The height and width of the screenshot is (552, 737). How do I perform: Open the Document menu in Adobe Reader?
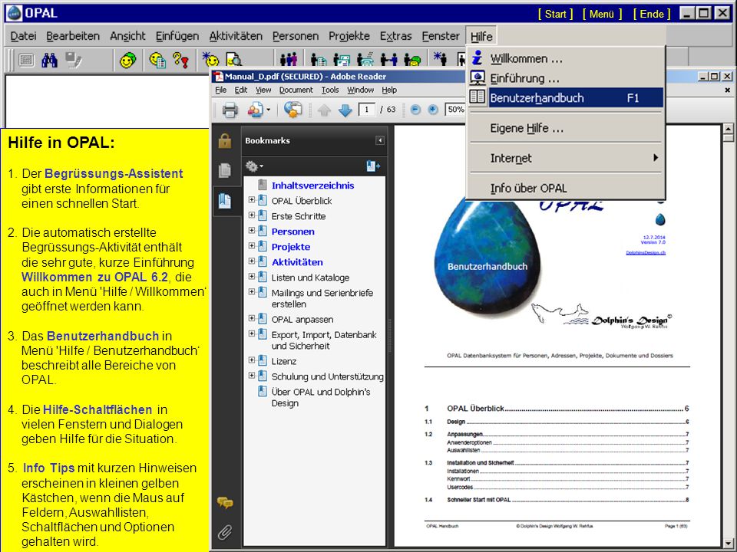(296, 90)
